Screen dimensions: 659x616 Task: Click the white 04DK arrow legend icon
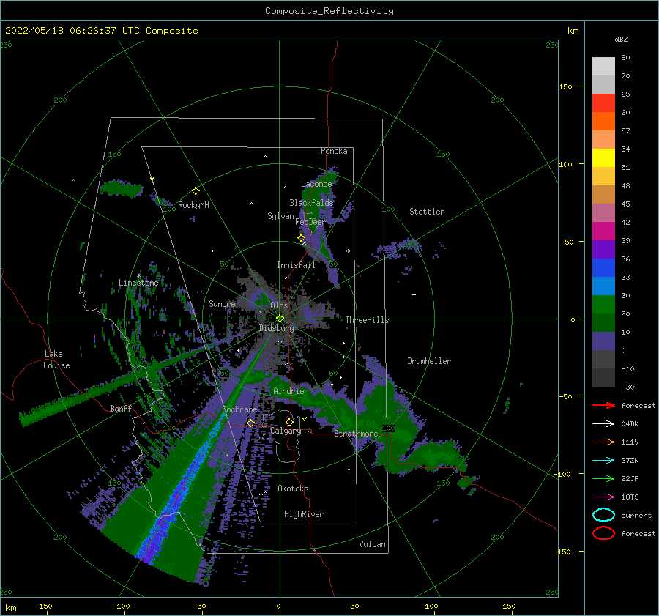[x=603, y=423]
